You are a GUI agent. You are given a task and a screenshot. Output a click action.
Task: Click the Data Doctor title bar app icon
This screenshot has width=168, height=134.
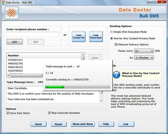click(3, 2)
